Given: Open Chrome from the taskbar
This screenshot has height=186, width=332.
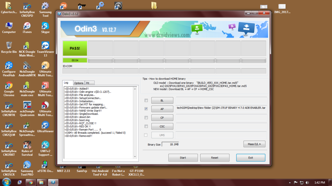Looking at the screenshot, I should [31, 182].
